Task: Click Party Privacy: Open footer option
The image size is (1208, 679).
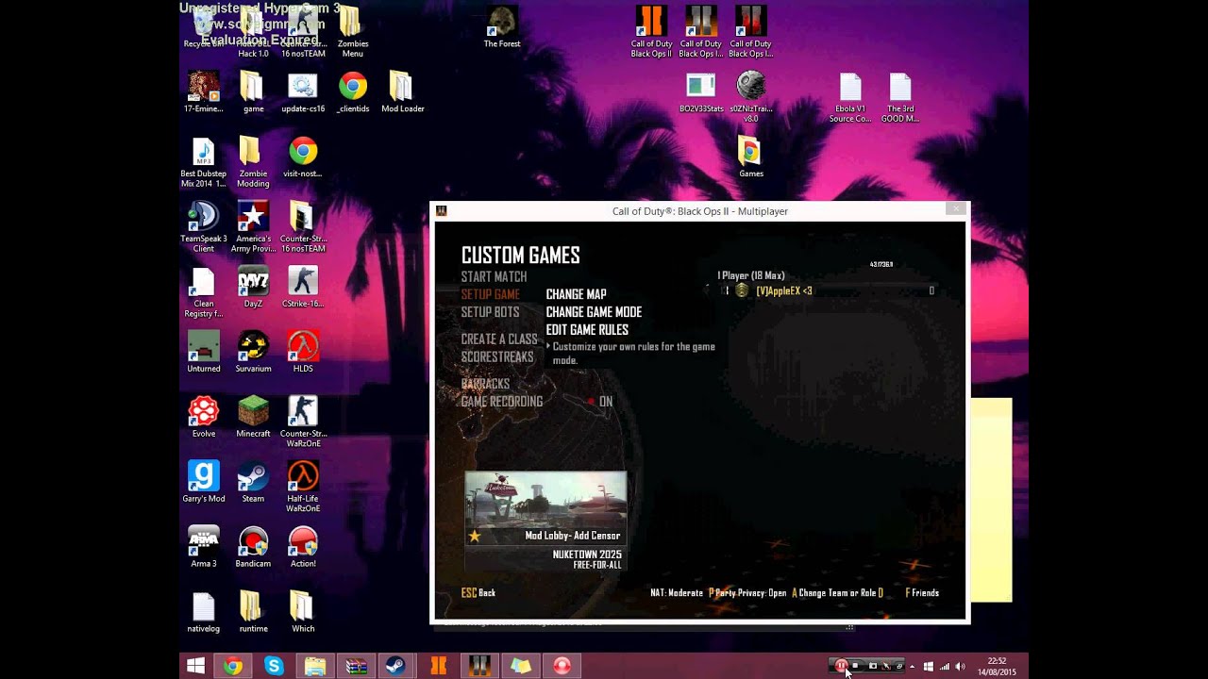Action: coord(747,593)
